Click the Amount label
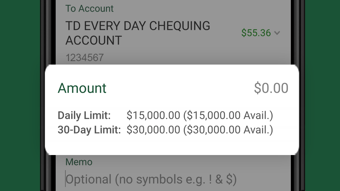 (x=82, y=88)
